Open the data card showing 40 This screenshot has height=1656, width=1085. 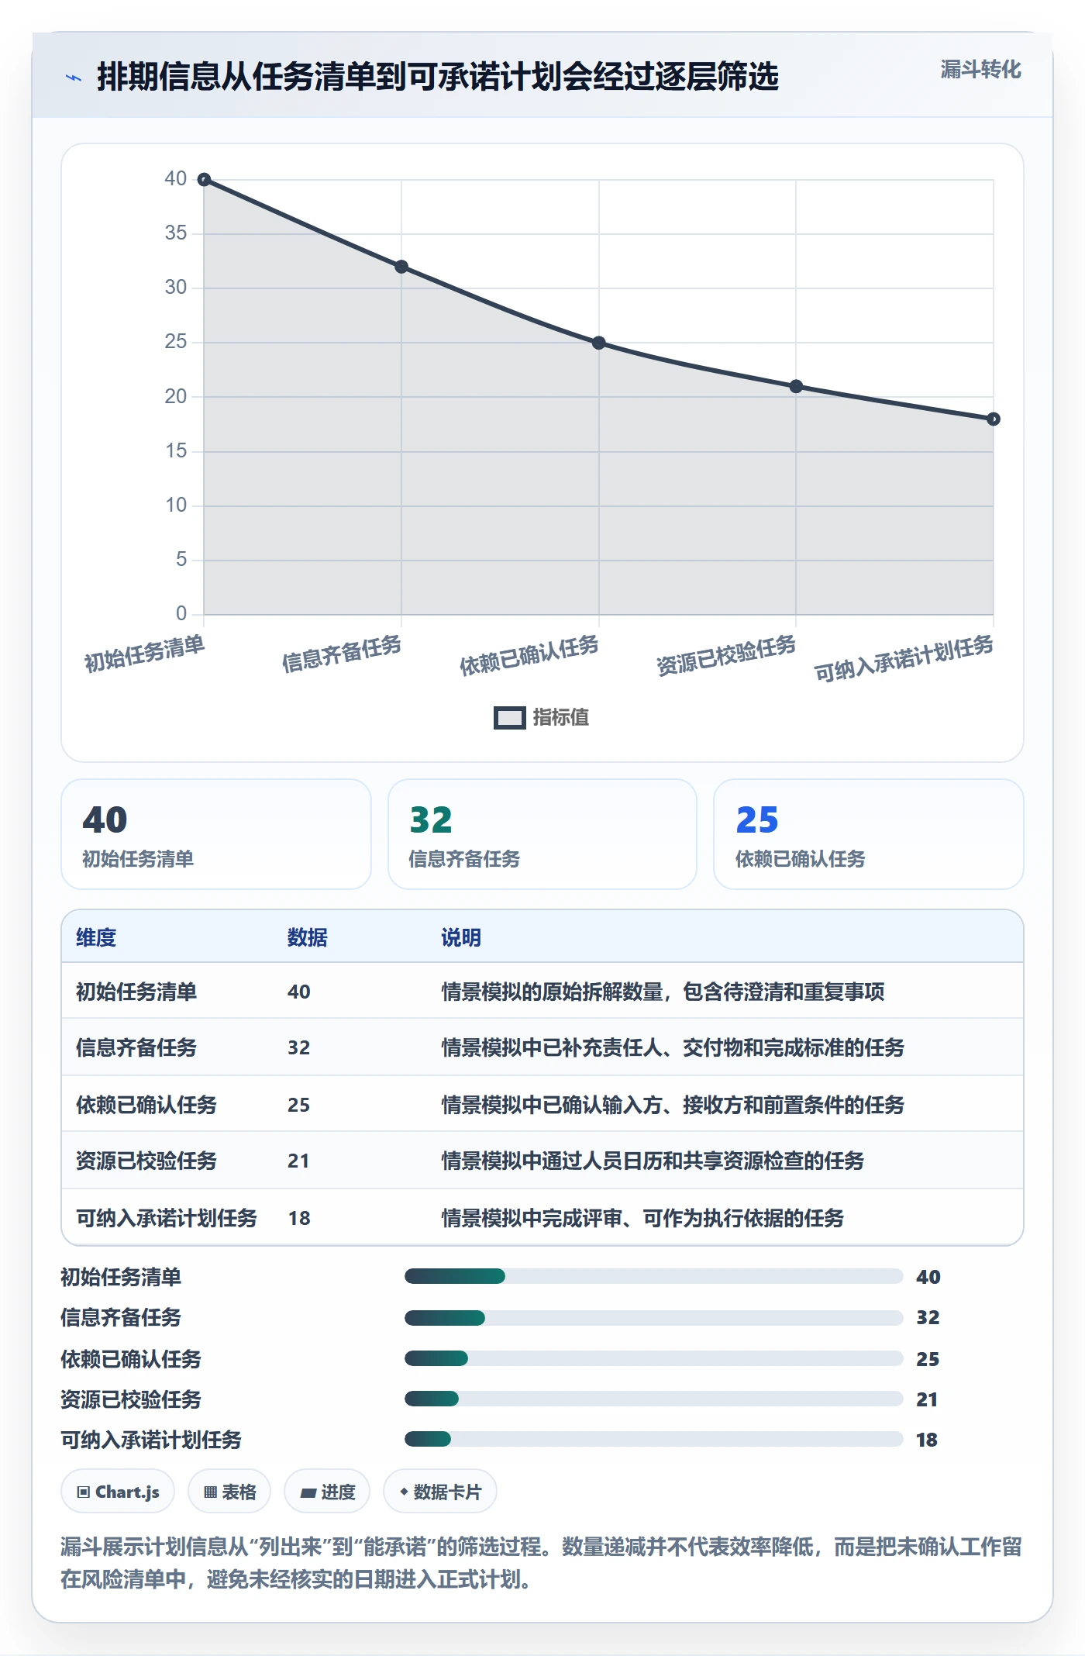(216, 834)
